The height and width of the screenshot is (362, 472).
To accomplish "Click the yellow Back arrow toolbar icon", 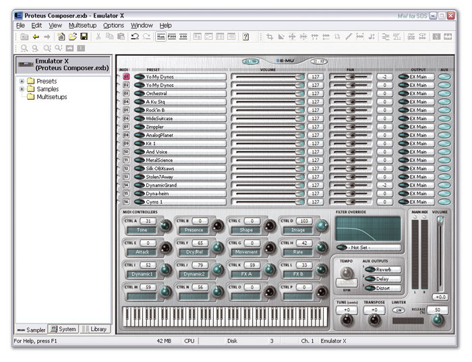I will 36,36.
